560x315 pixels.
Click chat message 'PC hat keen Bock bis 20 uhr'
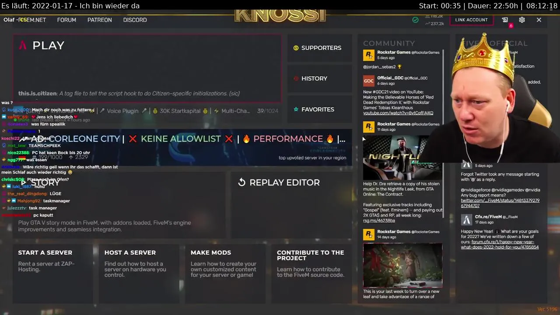coord(61,153)
